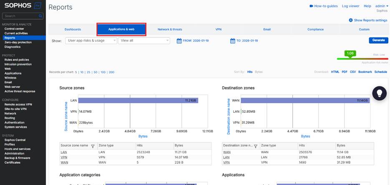390x185 pixels.
Task: Set records per chart to 25
Action: [88, 72]
